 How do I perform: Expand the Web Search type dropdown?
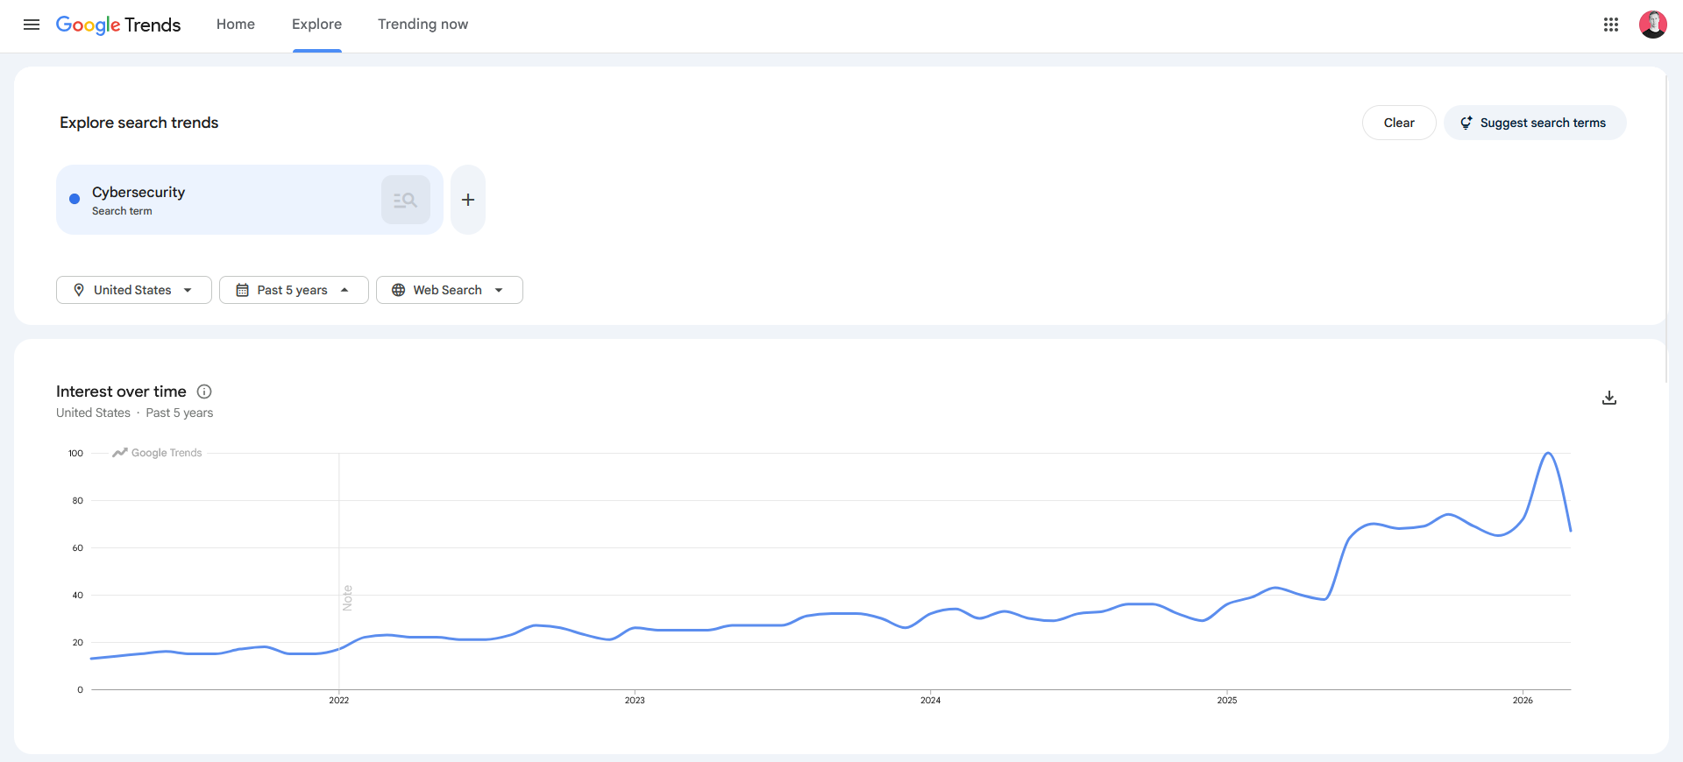pyautogui.click(x=449, y=290)
